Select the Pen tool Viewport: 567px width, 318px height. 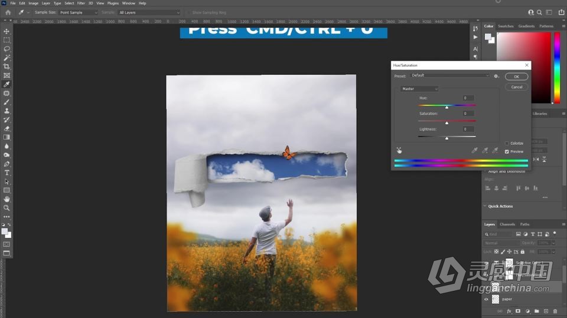(6, 164)
